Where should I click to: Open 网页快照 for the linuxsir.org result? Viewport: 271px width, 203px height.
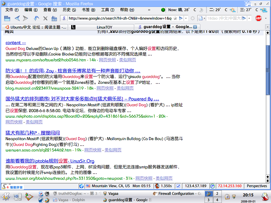click(x=144, y=178)
